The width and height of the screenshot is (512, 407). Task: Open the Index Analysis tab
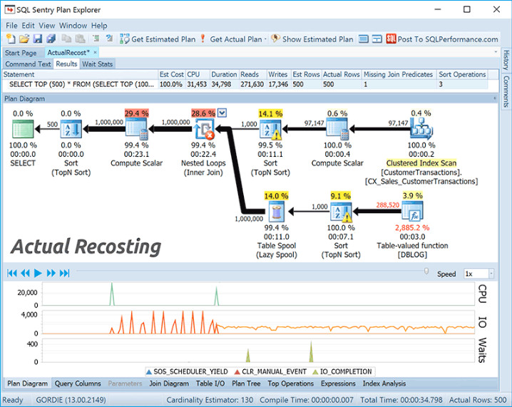(384, 383)
